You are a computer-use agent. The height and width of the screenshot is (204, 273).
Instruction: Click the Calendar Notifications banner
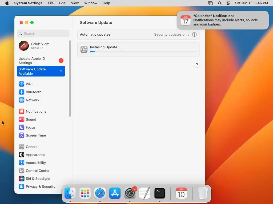223,20
